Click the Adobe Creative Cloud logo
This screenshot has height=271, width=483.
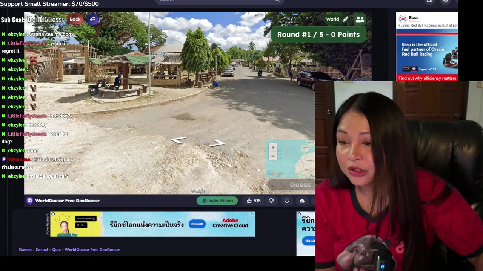coord(230,223)
